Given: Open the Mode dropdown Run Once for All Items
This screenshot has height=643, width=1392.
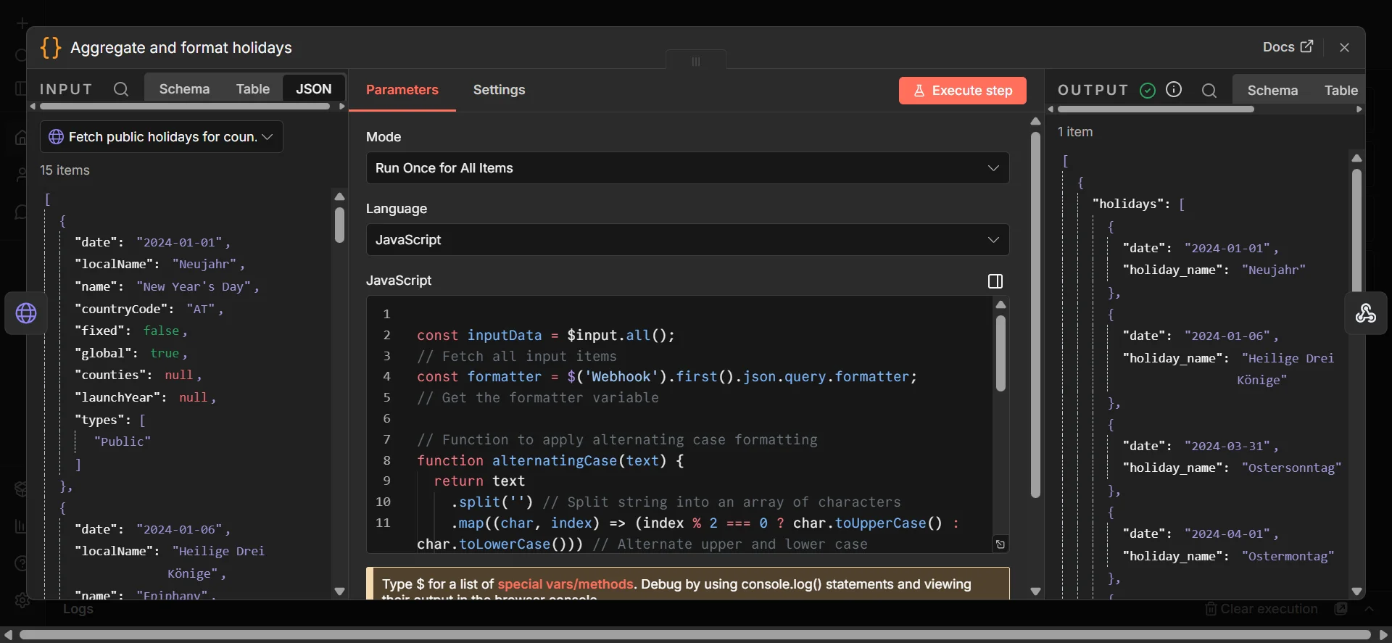Looking at the screenshot, I should point(687,168).
